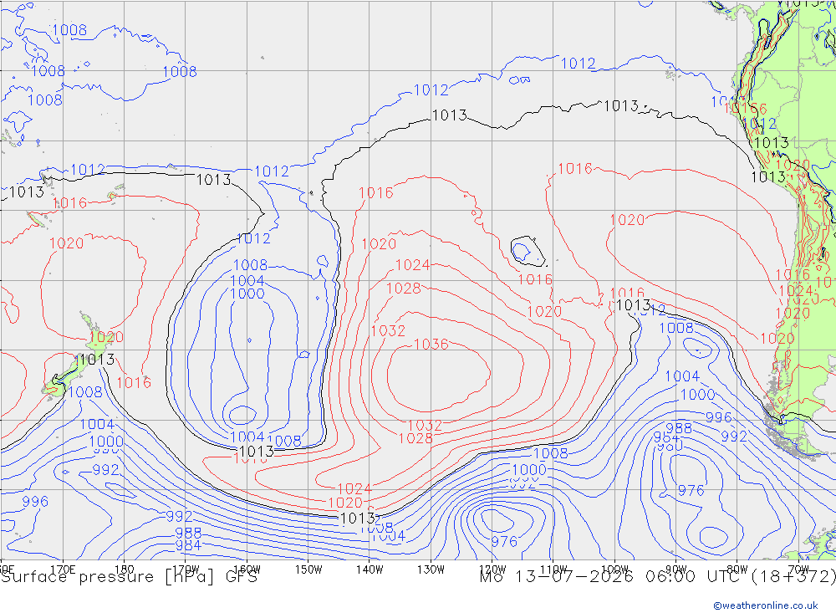Select the 1036 high-pressure centre label
The height and width of the screenshot is (613, 836).
(431, 344)
